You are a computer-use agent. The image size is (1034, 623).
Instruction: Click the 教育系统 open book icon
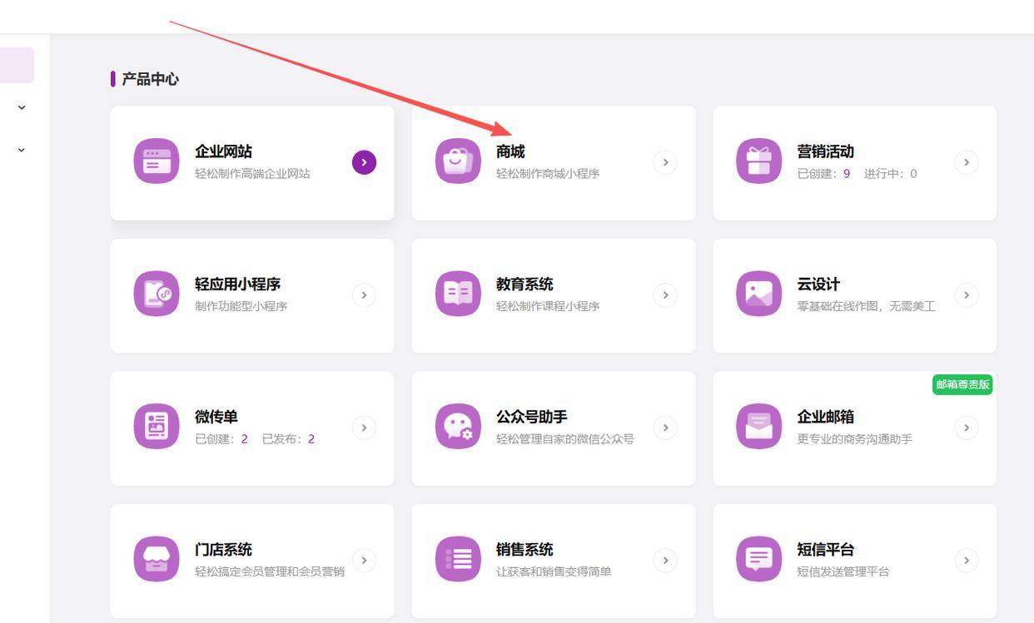point(458,294)
